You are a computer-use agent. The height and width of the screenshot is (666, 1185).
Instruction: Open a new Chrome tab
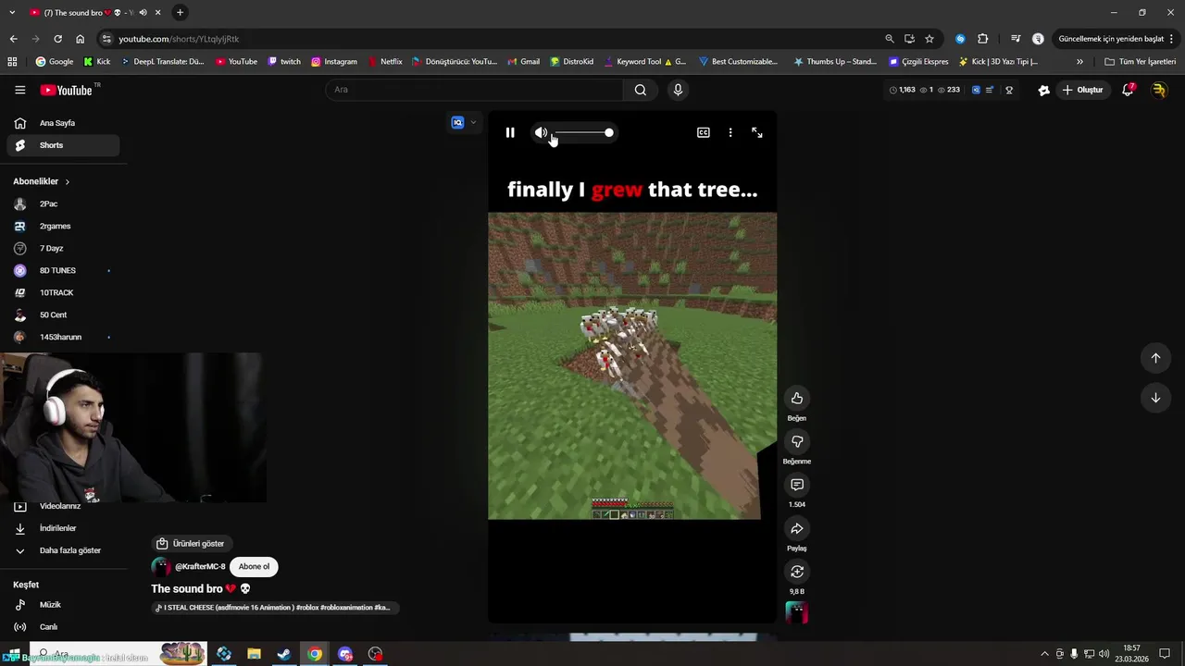[x=180, y=12]
